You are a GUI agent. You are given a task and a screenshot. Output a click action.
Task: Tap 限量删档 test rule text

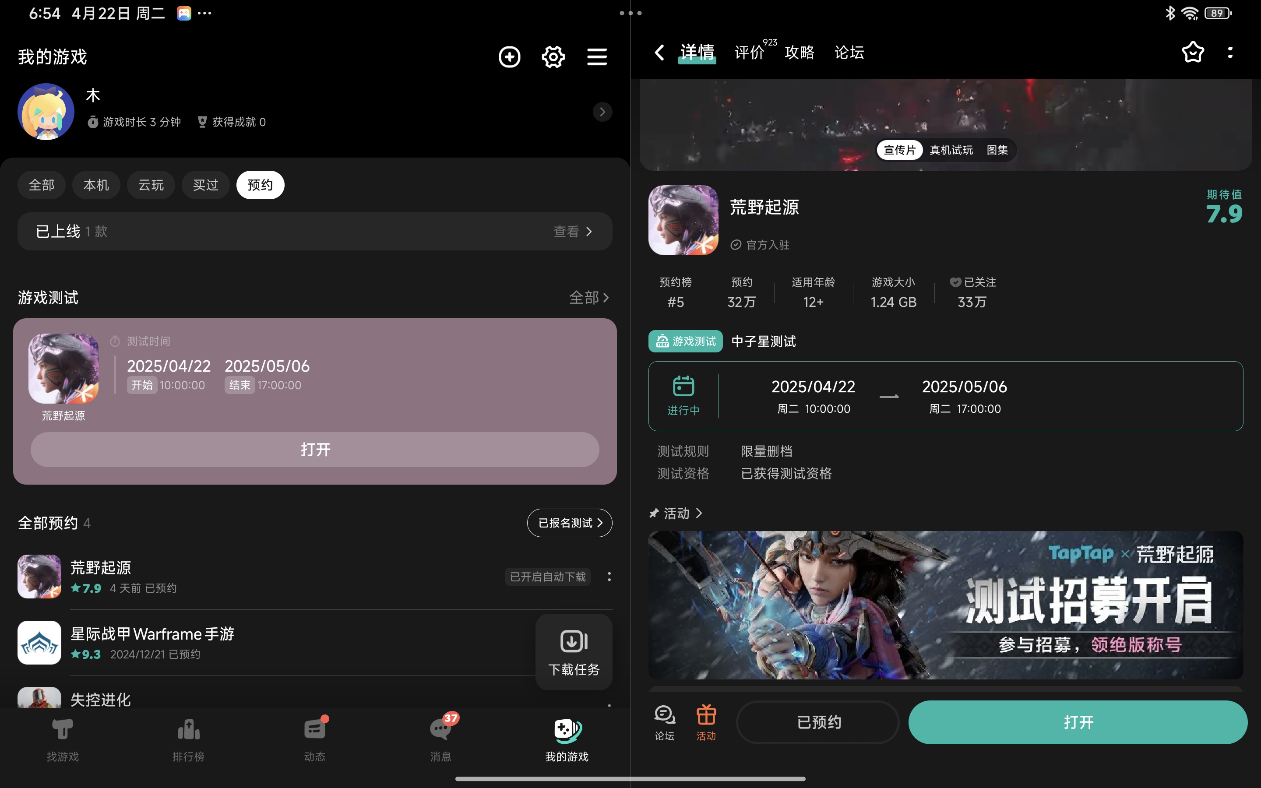coord(767,451)
